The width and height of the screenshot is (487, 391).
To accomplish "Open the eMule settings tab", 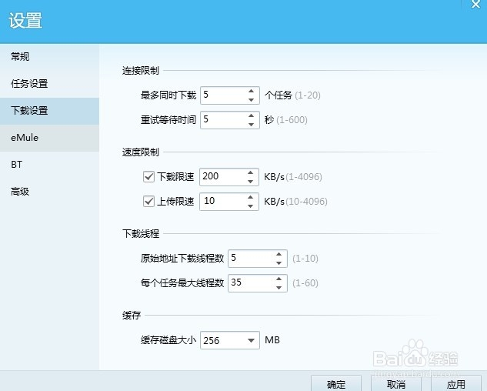I will pyautogui.click(x=49, y=138).
